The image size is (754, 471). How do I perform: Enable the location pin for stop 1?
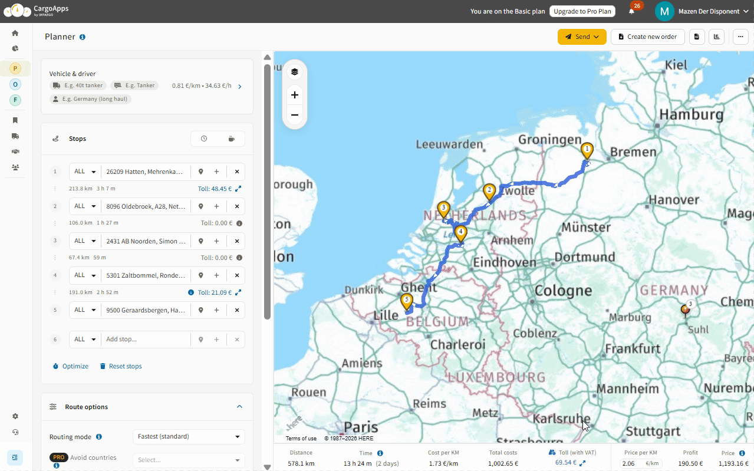tap(200, 172)
